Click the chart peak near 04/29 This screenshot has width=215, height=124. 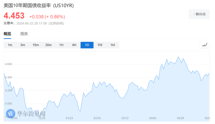tap(178, 57)
